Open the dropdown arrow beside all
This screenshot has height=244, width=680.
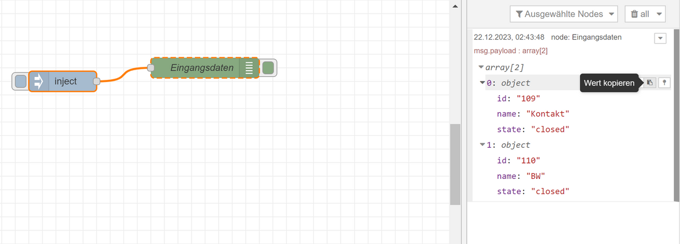tap(659, 14)
